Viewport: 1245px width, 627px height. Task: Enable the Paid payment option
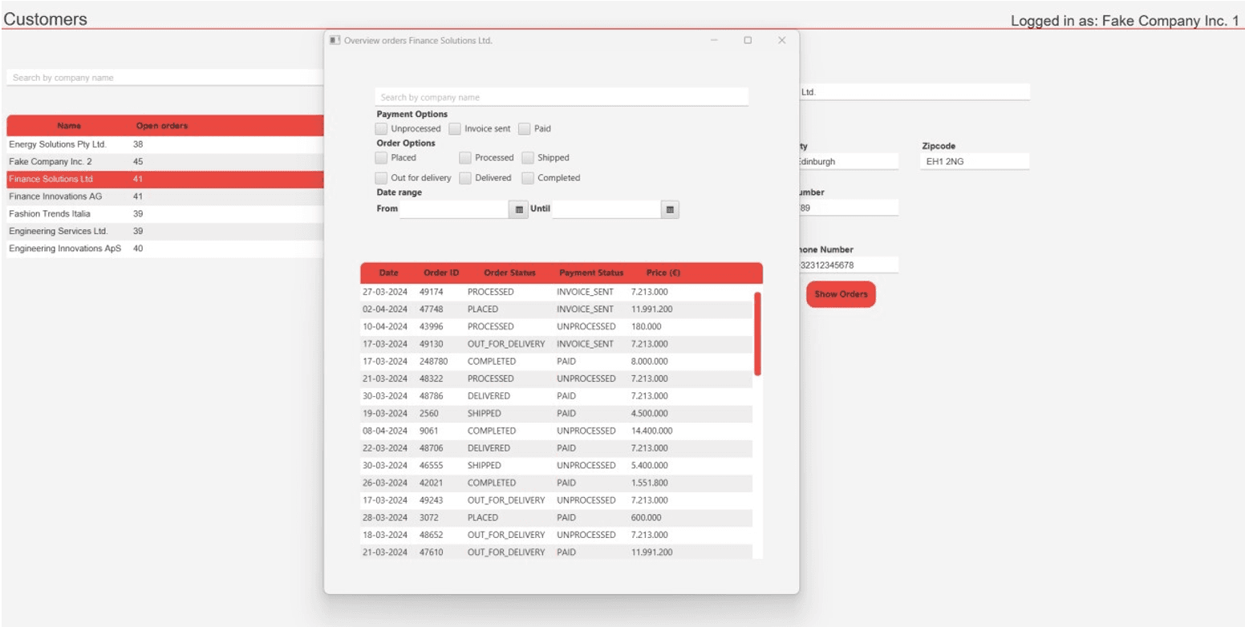click(525, 128)
